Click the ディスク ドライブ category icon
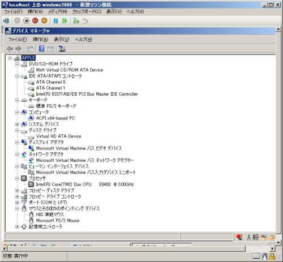Image resolution: width=283 pixels, height=262 pixels. pyautogui.click(x=24, y=131)
